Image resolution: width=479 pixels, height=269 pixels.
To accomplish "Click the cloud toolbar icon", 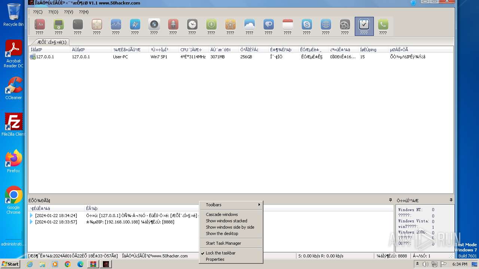I will pos(249,25).
